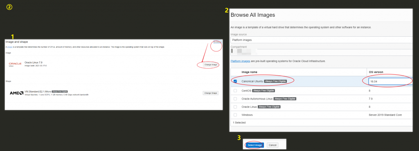Image resolution: width=419 pixels, height=151 pixels.
Task: Click the Change Shape button
Action: 211,93
